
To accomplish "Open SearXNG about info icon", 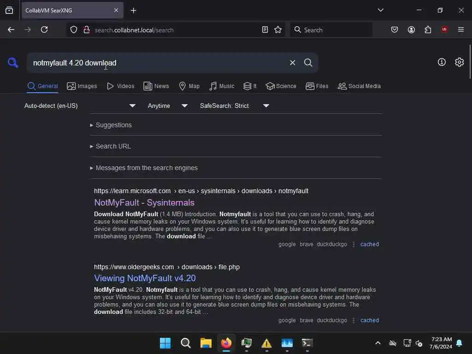I will [x=442, y=62].
